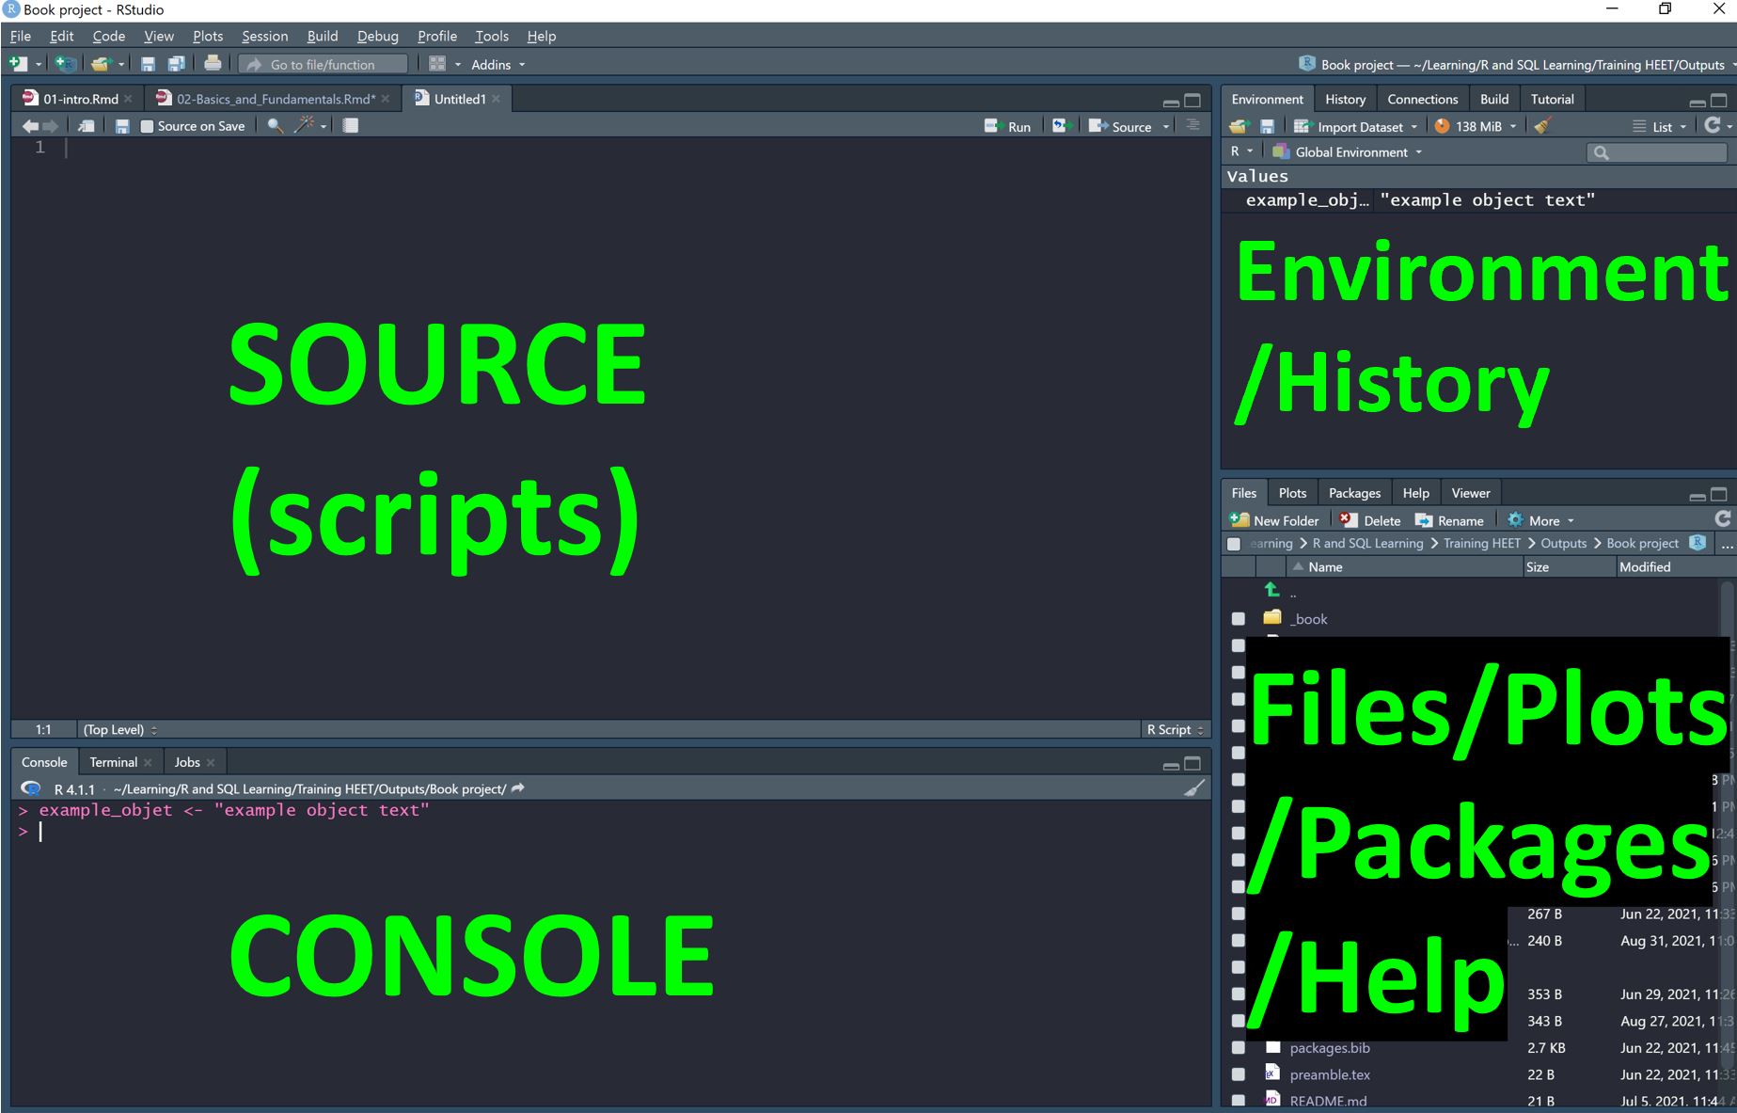Open the New File dropdown arrow
This screenshot has height=1113, width=1737.
[39, 65]
